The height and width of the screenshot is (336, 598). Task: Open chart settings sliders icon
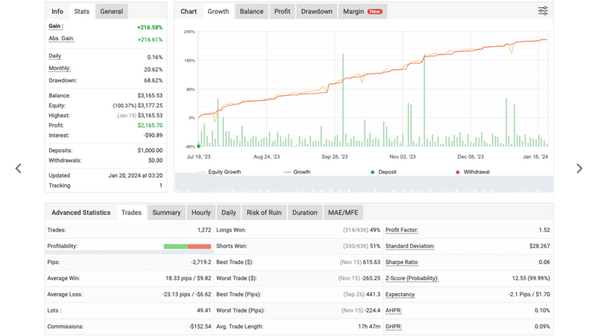(x=543, y=11)
